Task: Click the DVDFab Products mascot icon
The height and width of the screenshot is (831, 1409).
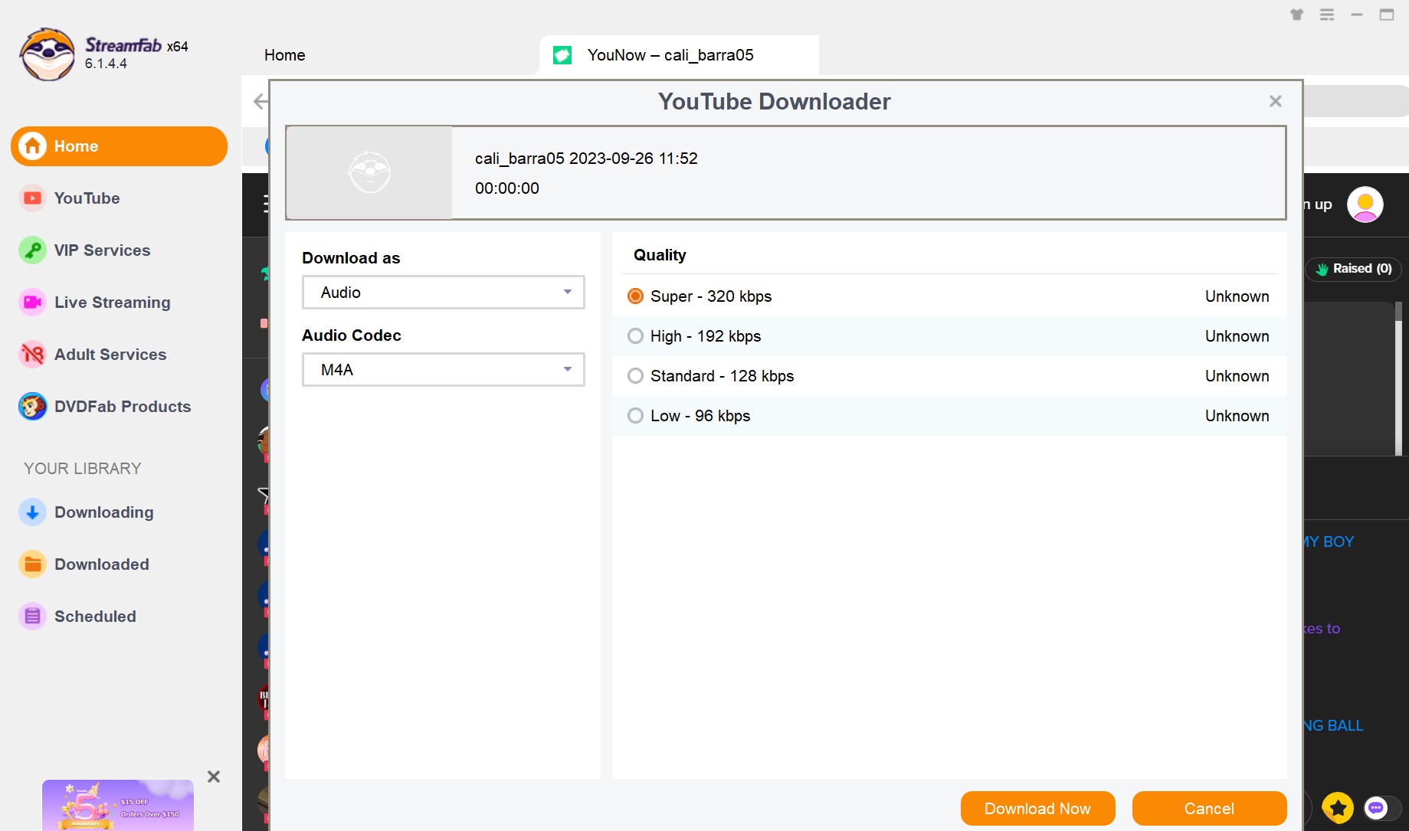Action: (x=32, y=407)
